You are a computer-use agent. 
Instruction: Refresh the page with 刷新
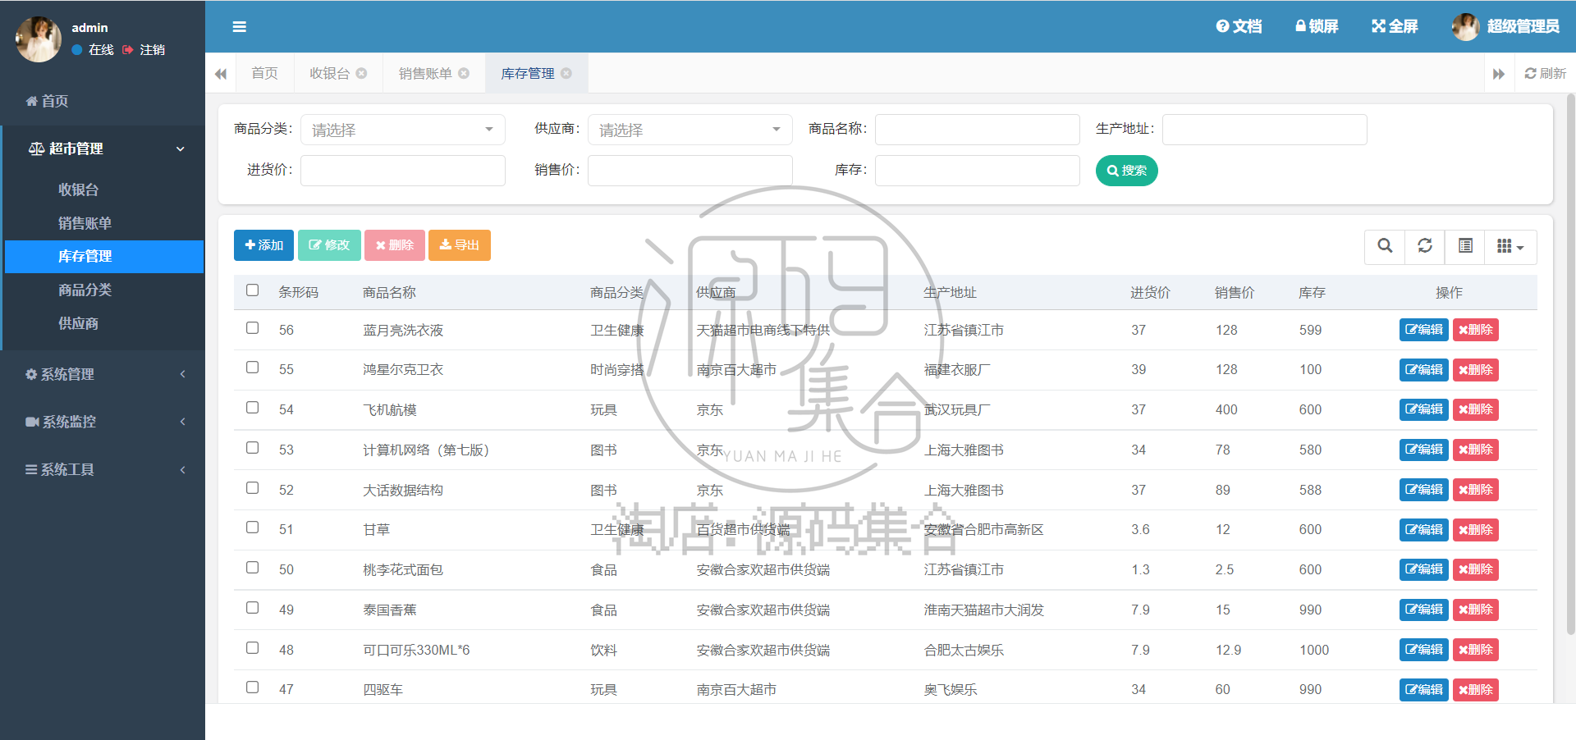click(1546, 73)
